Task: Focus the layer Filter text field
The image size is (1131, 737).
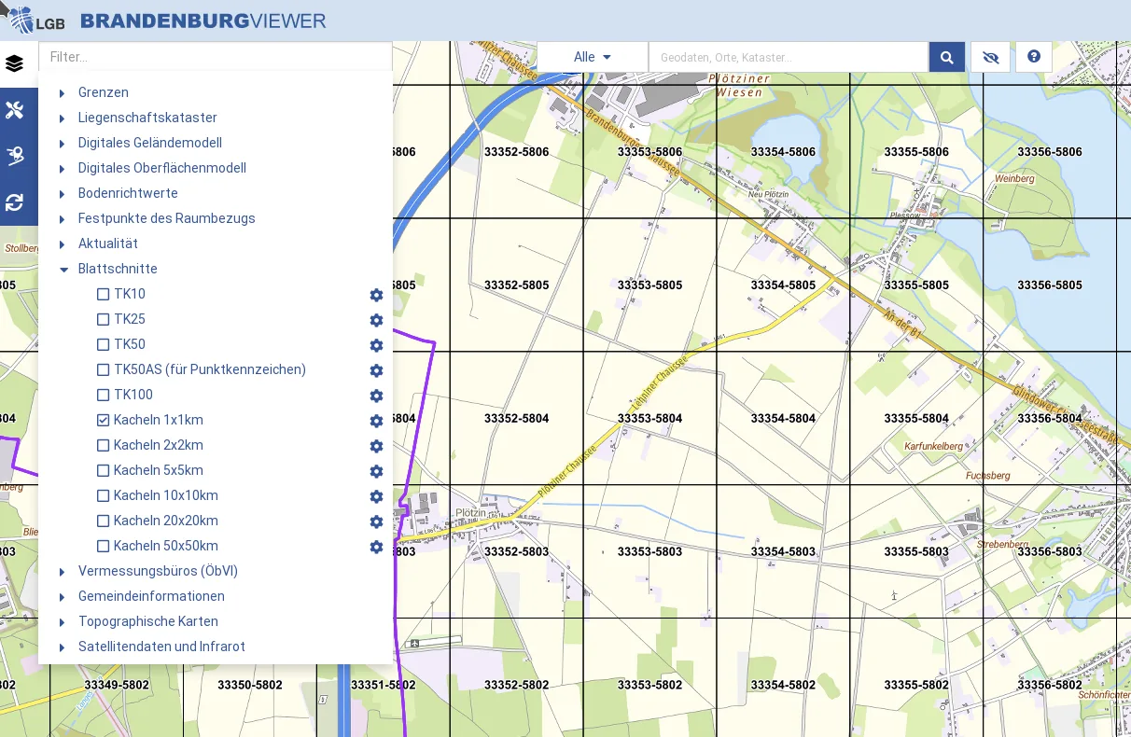Action: [215, 57]
